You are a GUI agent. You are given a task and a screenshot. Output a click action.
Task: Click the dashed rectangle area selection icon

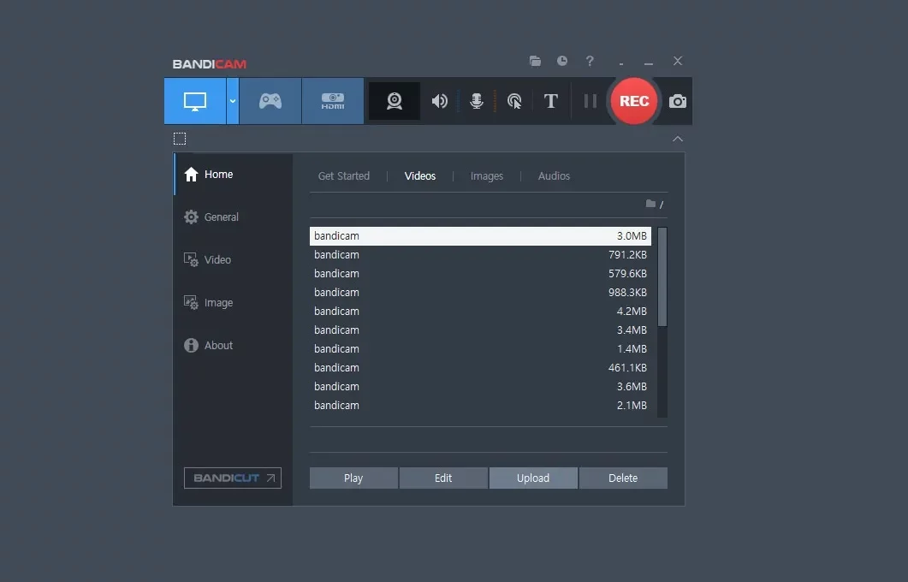pyautogui.click(x=180, y=139)
